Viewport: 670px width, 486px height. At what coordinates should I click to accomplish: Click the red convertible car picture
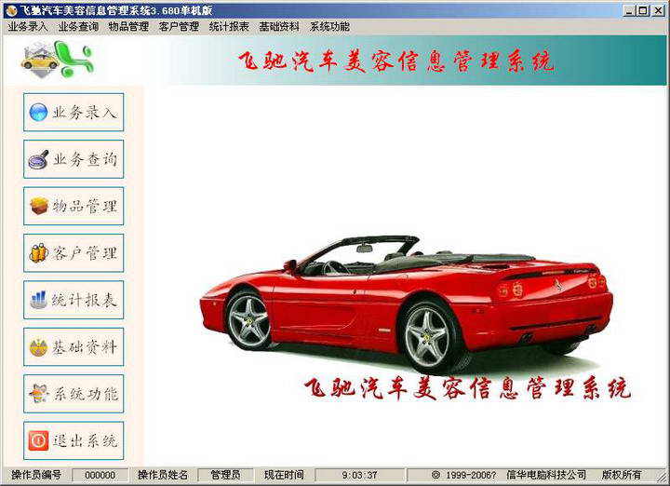tap(407, 304)
